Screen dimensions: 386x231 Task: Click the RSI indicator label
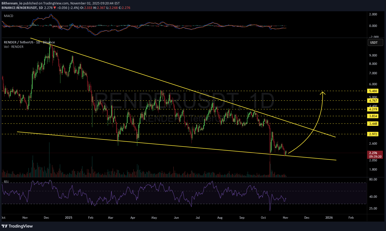click(x=6, y=182)
